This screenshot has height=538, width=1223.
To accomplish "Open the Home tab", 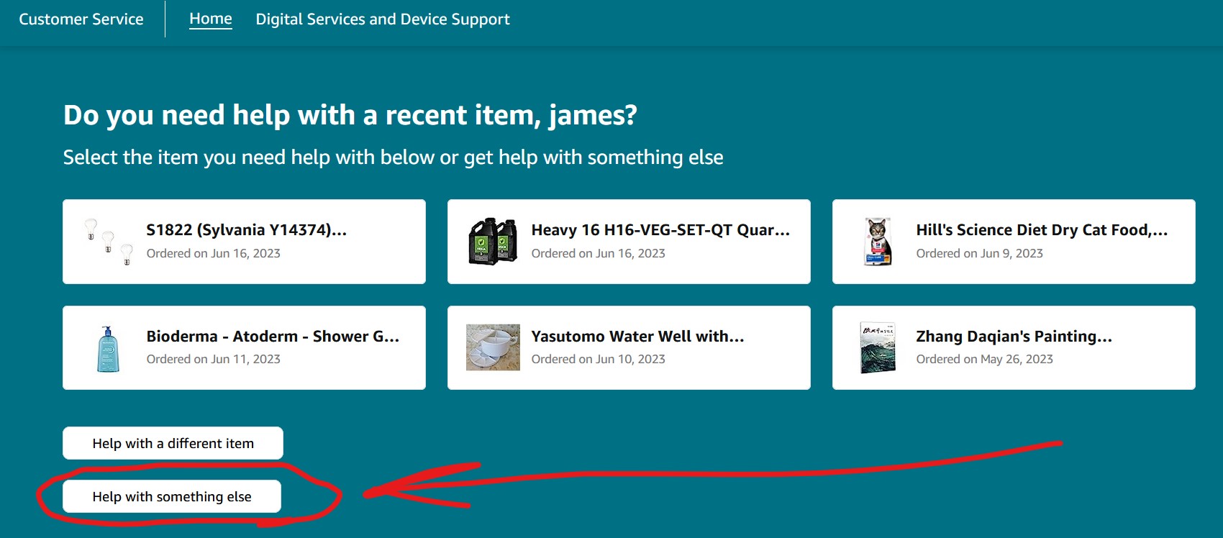I will click(x=211, y=19).
